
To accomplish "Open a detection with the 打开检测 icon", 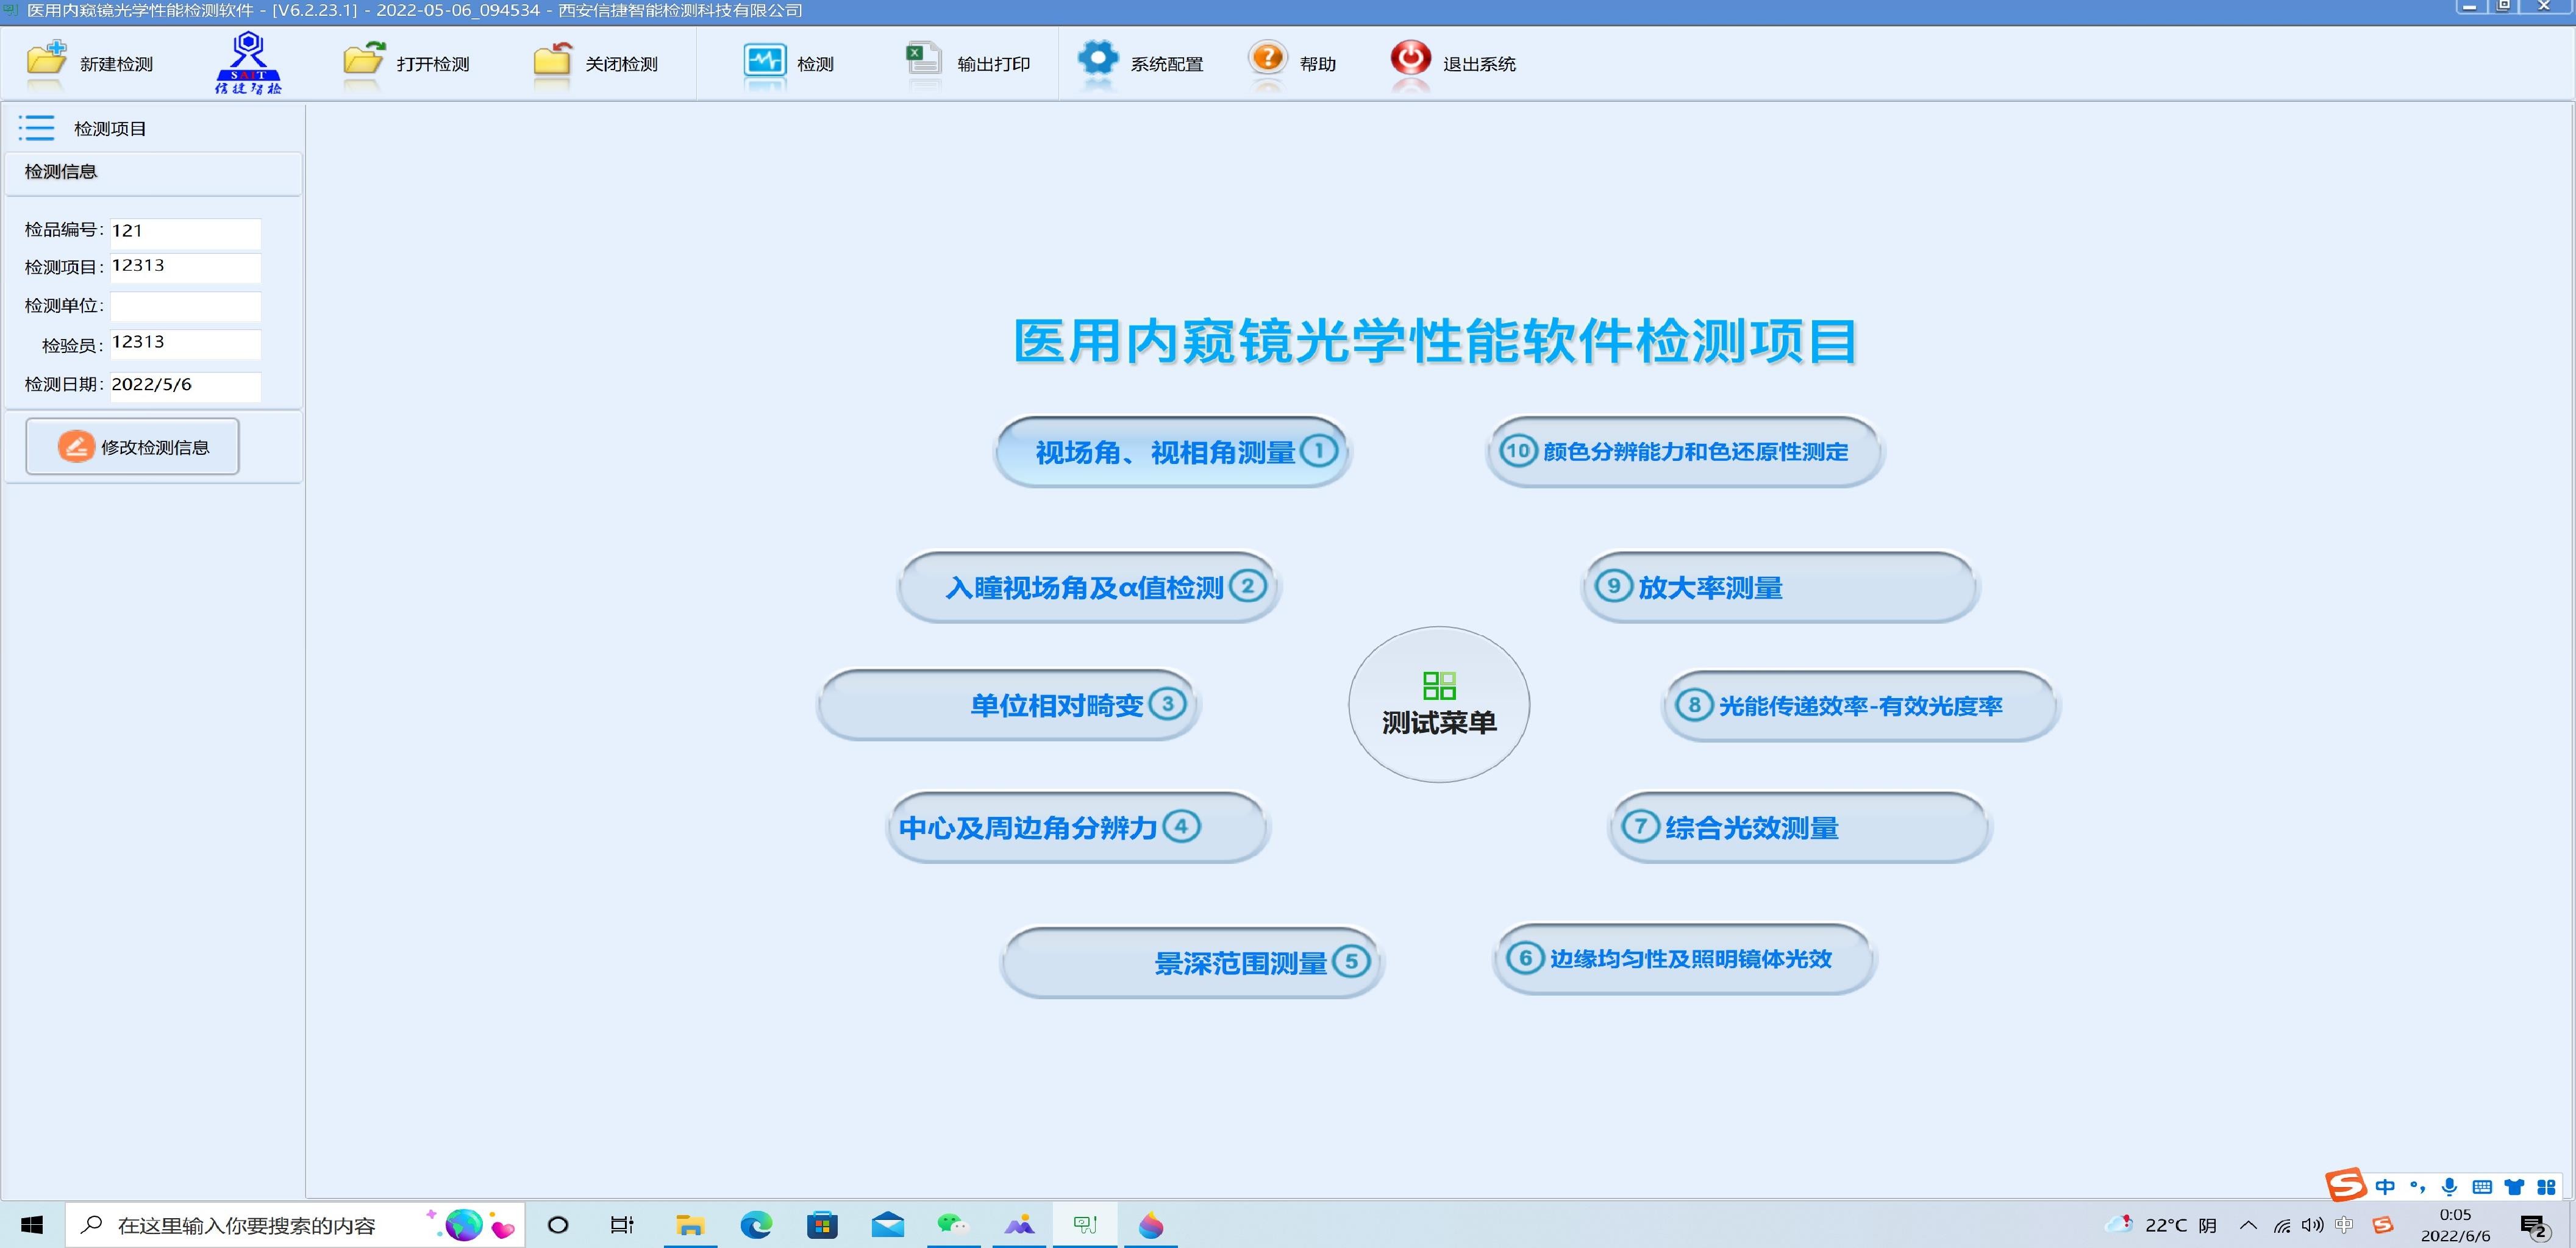I will point(362,60).
